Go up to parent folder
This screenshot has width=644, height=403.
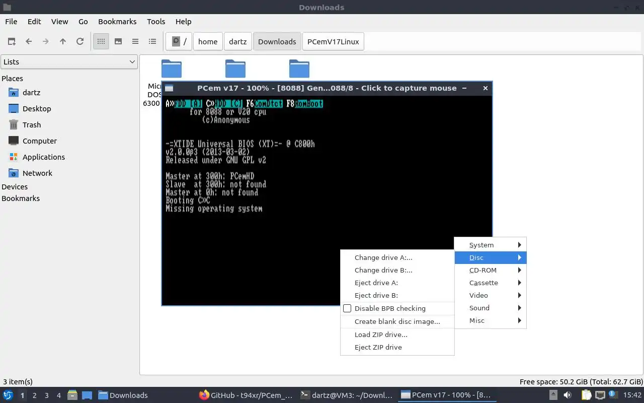pos(63,41)
